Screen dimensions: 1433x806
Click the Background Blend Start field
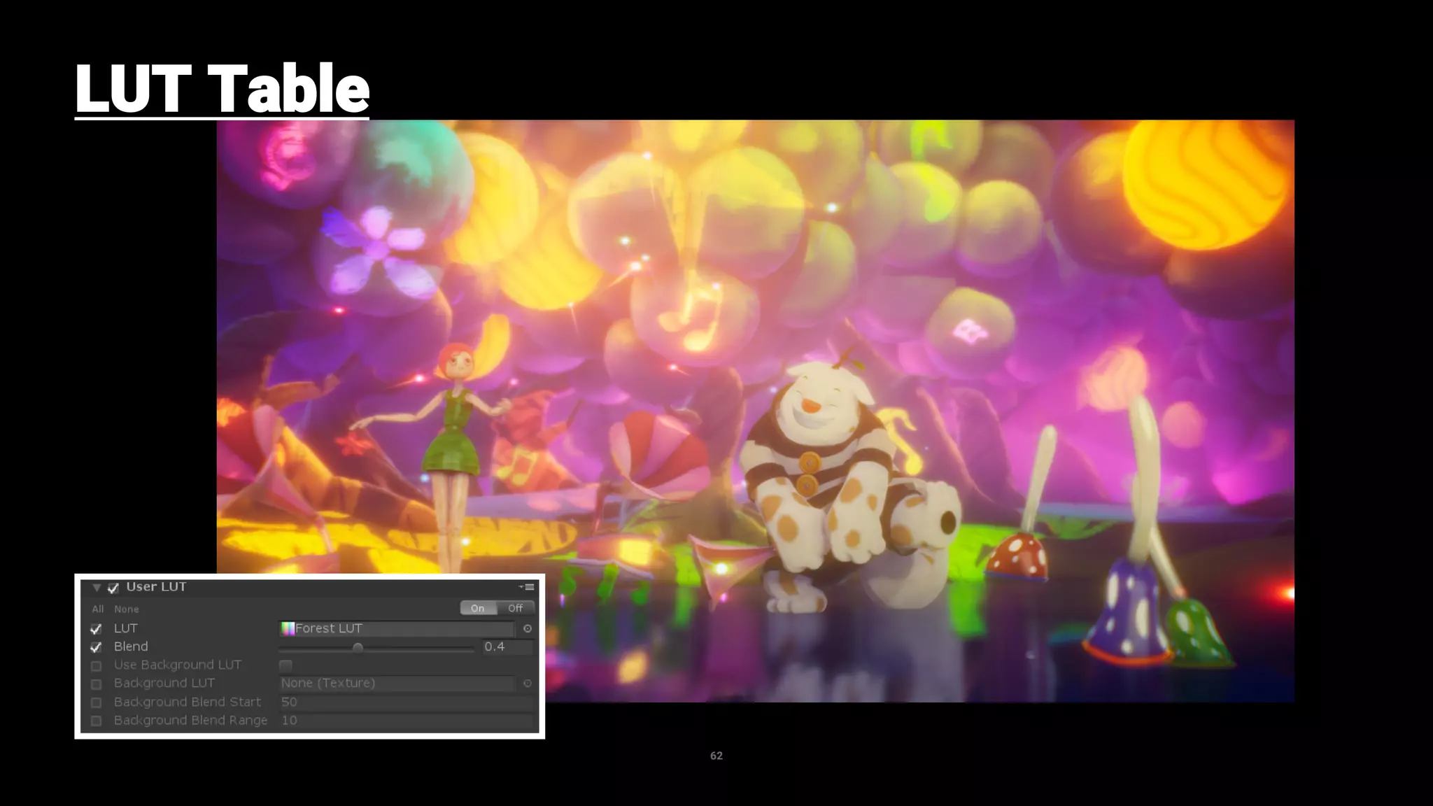point(406,702)
